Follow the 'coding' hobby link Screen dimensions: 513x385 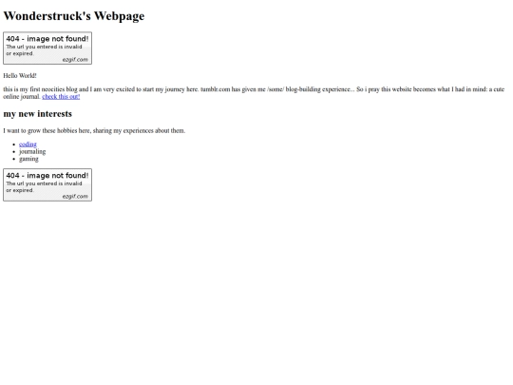coord(28,144)
